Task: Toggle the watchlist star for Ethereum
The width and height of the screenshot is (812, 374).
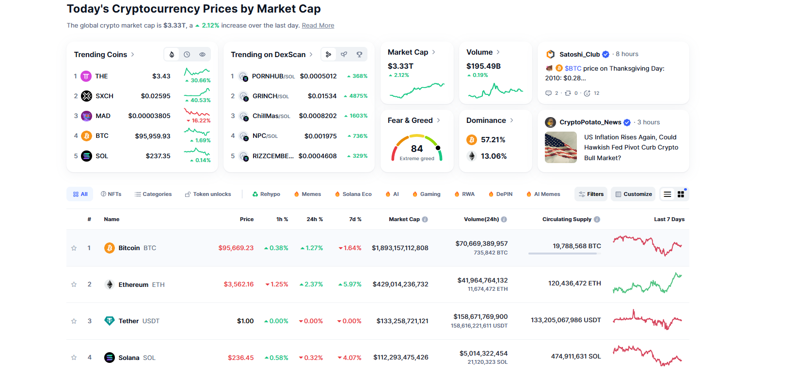Action: [x=74, y=284]
